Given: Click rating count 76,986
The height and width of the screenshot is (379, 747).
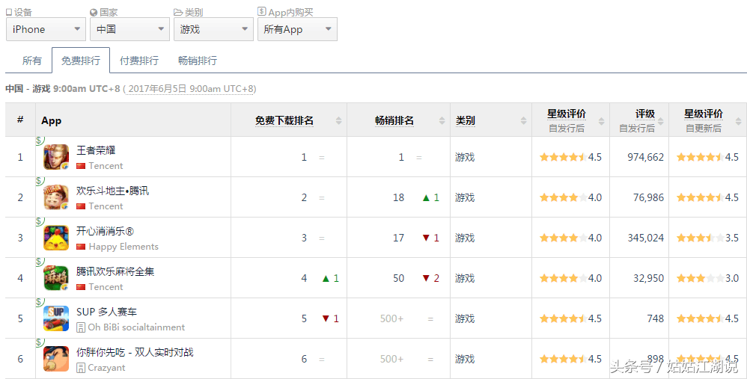Looking at the screenshot, I should (648, 197).
